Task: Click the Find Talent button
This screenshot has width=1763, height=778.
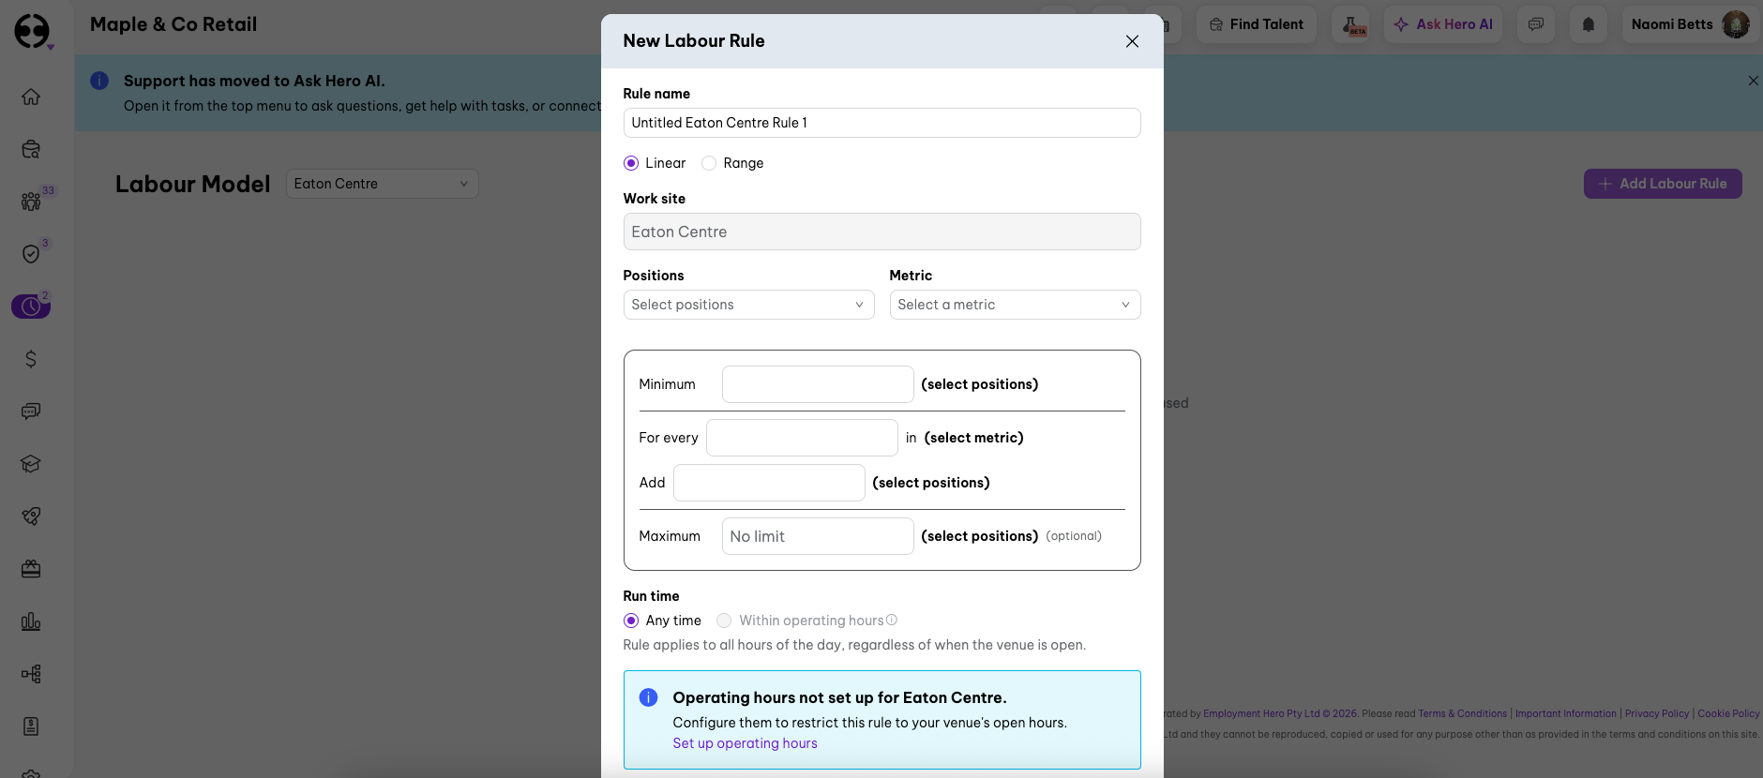Action: [x=1257, y=24]
